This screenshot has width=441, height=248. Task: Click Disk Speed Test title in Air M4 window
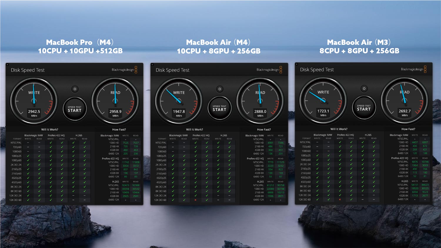tap(173, 70)
